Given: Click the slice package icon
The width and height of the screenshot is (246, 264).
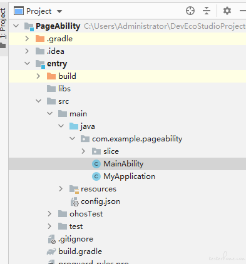Looking at the screenshot, I should pyautogui.click(x=96, y=151).
